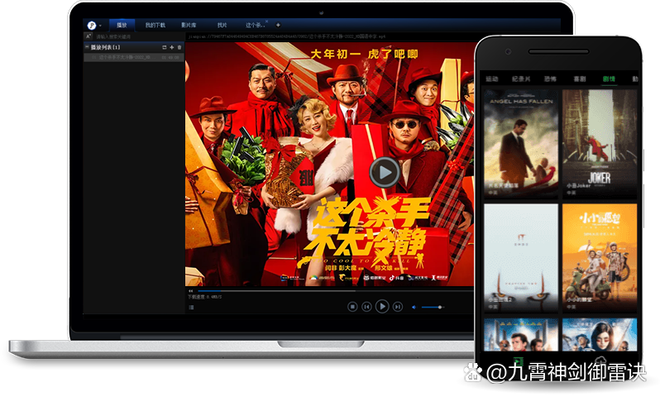Focus the keyword search input field
This screenshot has height=397, width=660.
click(138, 36)
